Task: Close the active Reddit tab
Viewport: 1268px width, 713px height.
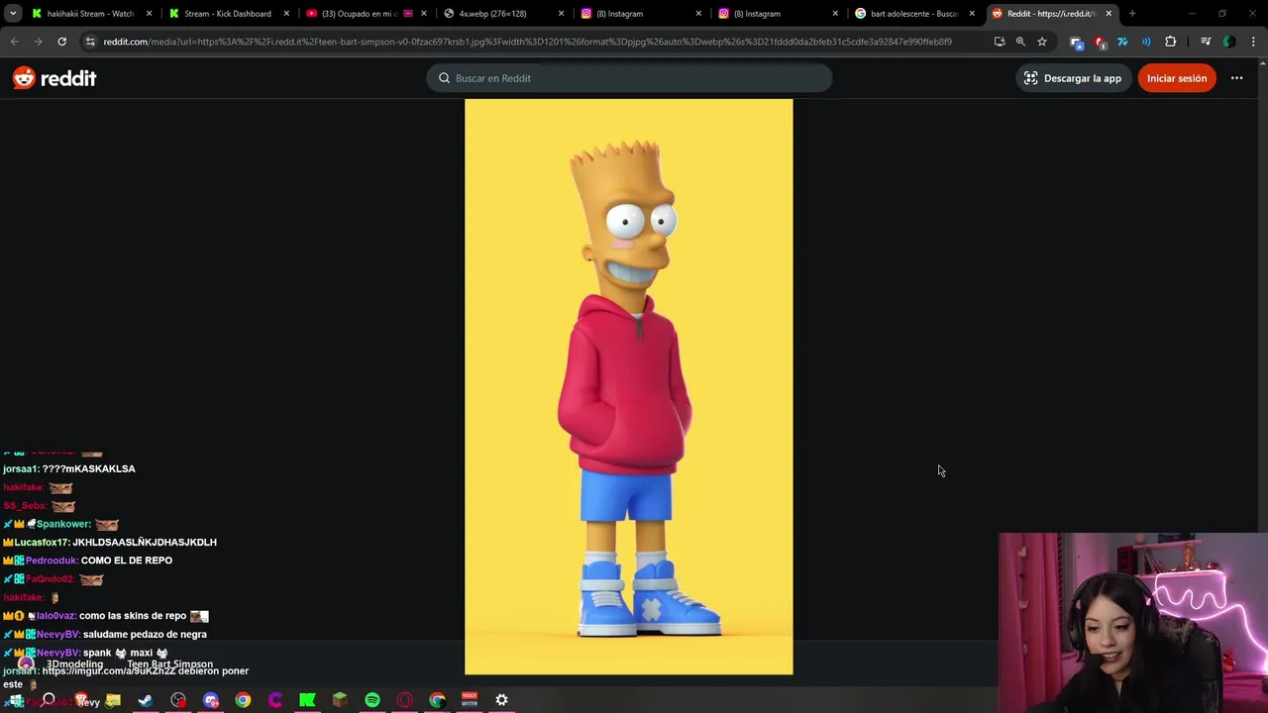Action: tap(1109, 14)
